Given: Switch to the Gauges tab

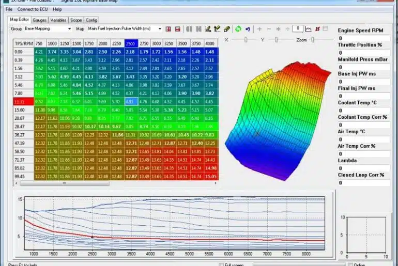Looking at the screenshot, I should pos(40,20).
